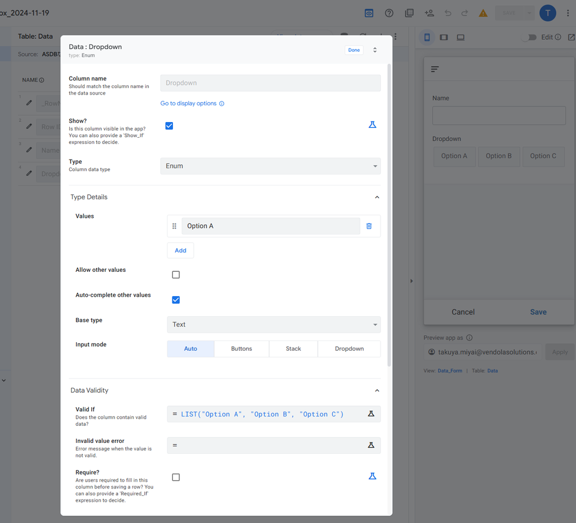576x523 pixels.
Task: Choose Option C button in preview
Action: pos(543,156)
